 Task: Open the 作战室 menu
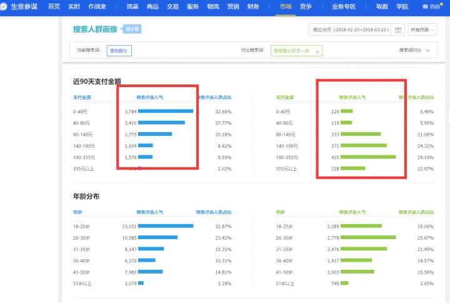tap(97, 6)
